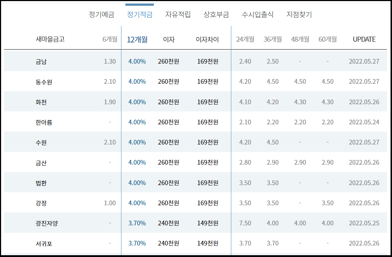The image size is (392, 257).
Task: Open the 한아름 branch row
Action: (195, 122)
